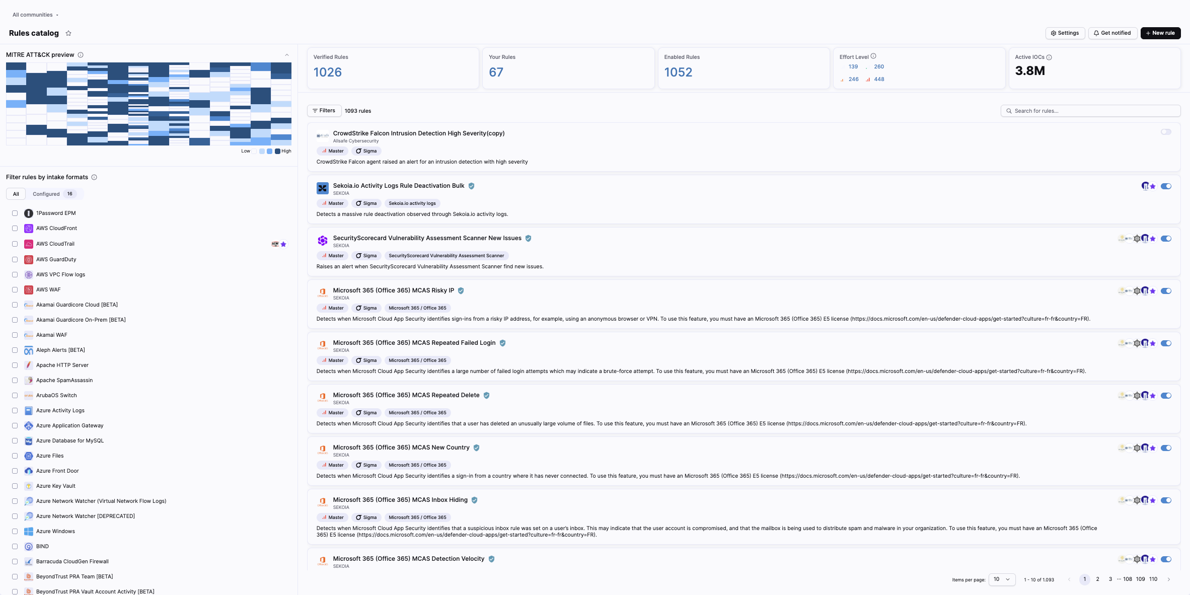Image resolution: width=1190 pixels, height=595 pixels.
Task: Click the Sekoia.io activity logs tag
Action: pos(412,203)
